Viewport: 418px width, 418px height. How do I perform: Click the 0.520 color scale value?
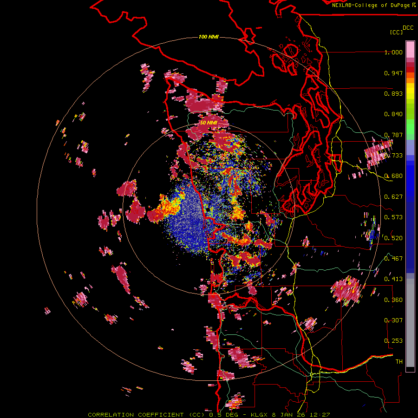point(393,238)
